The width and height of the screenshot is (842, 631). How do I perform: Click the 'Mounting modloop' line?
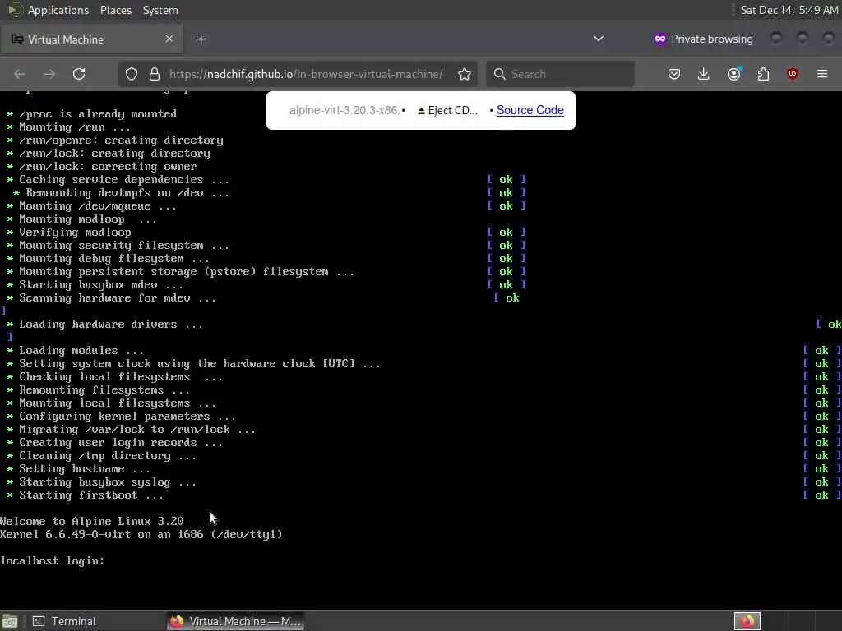point(81,219)
